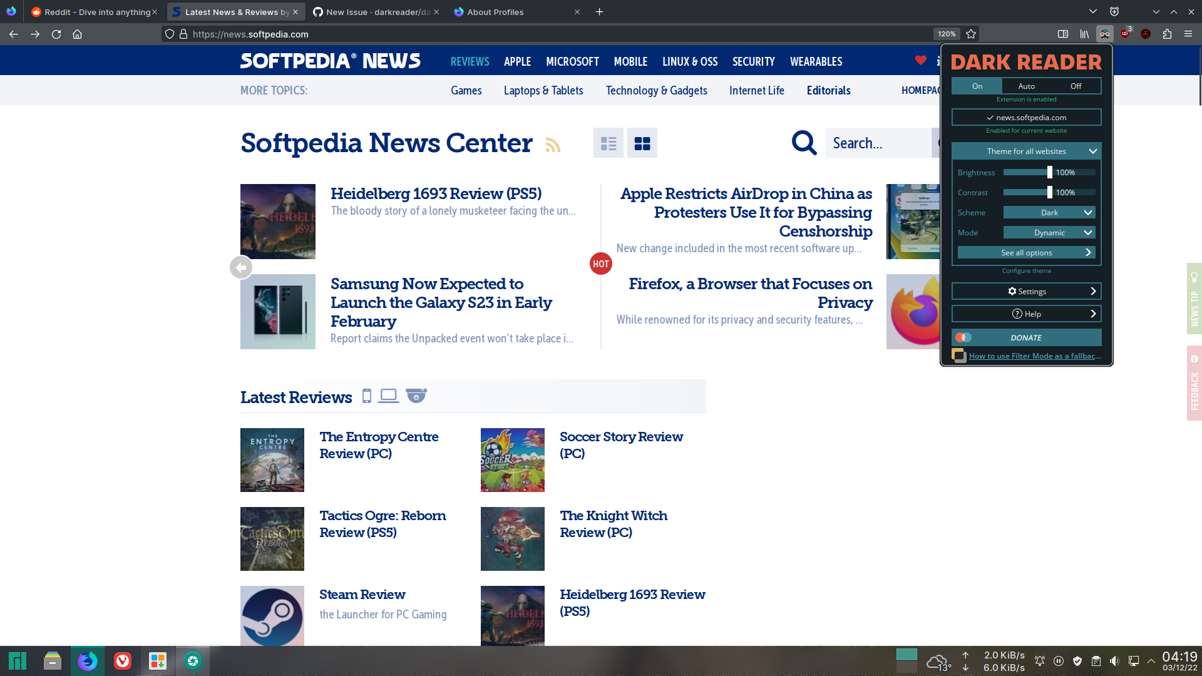Expand the Theme for all websites dropdown
1202x676 pixels.
click(x=1026, y=151)
